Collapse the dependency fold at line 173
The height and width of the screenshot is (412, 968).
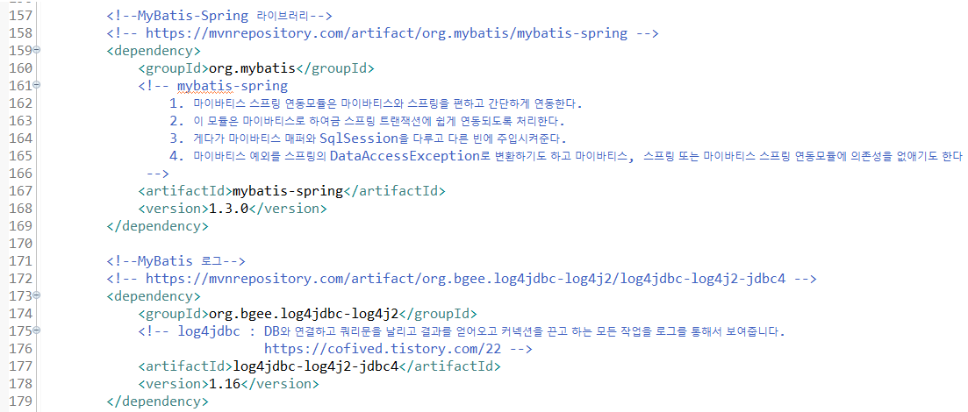coord(37,296)
